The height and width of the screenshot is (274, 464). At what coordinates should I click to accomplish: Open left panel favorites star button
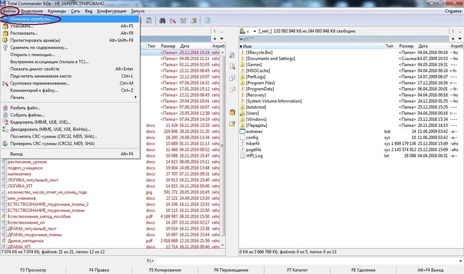(x=215, y=39)
